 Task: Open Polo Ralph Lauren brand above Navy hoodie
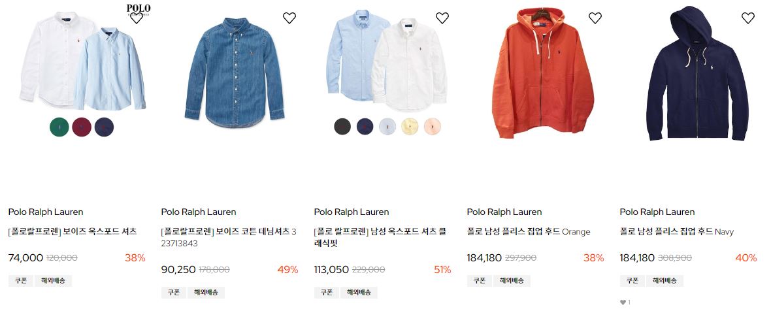pos(657,212)
